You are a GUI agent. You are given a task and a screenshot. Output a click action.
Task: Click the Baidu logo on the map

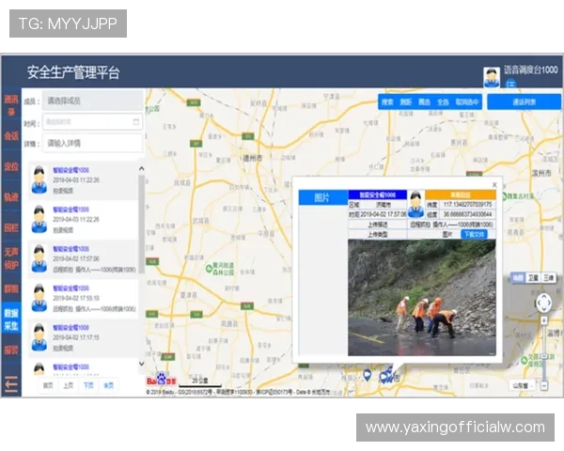click(162, 380)
